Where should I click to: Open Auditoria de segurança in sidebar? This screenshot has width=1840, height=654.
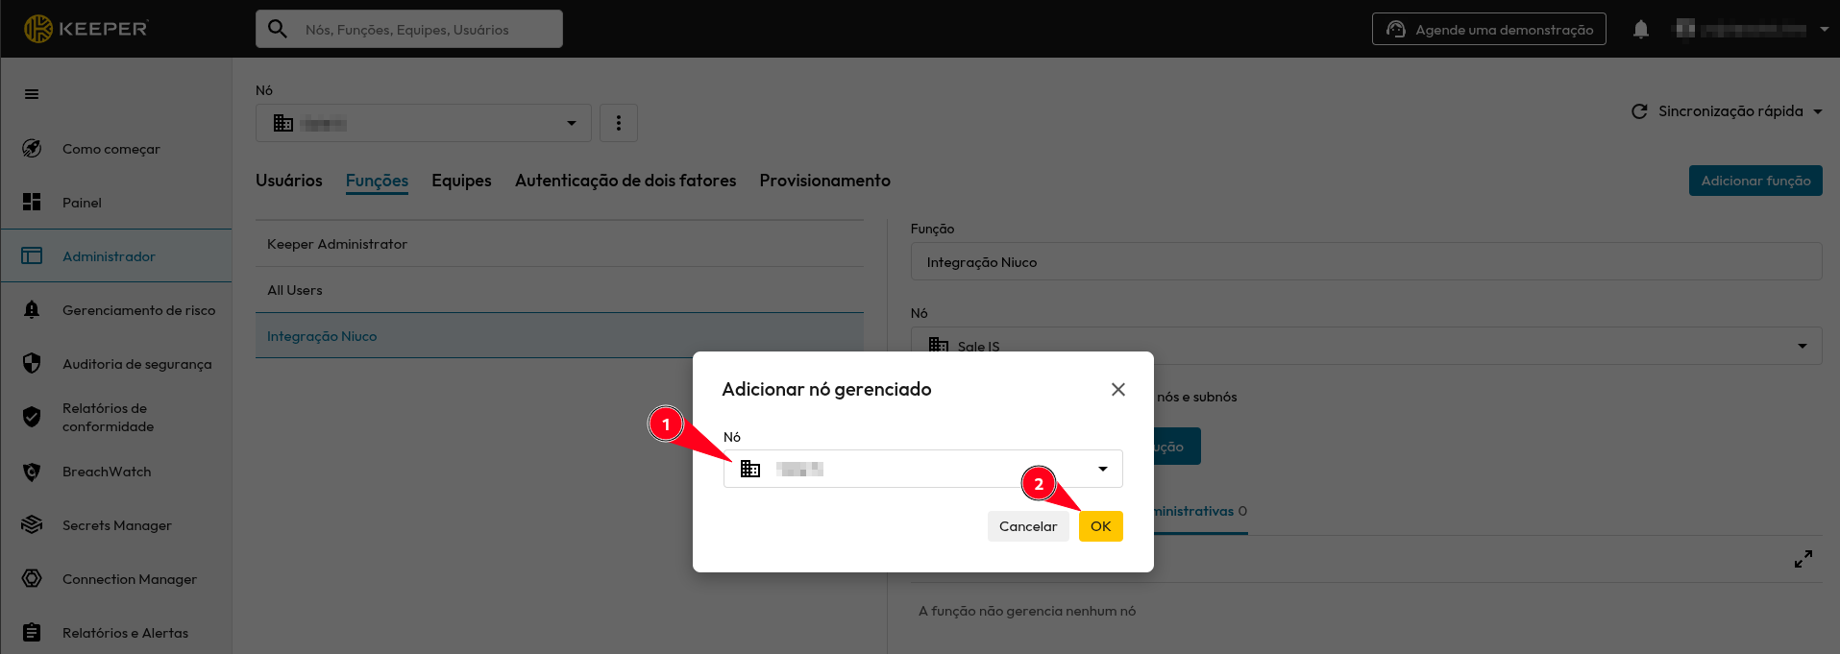tap(116, 364)
